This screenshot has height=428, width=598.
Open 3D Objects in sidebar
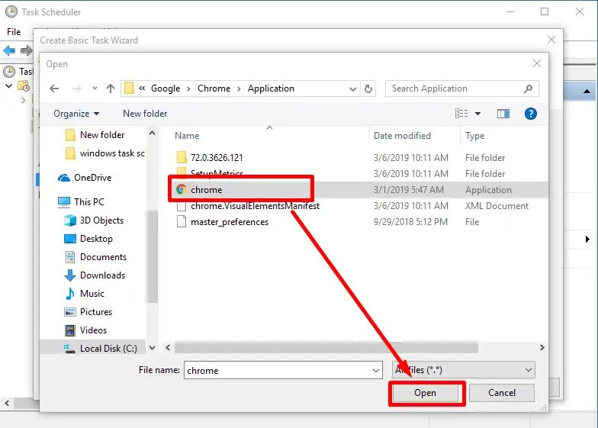click(x=95, y=220)
